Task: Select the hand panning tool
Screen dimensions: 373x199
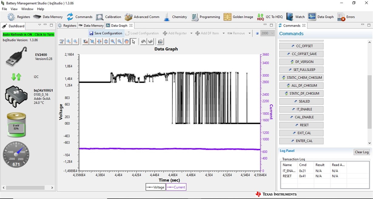Action: (126, 41)
